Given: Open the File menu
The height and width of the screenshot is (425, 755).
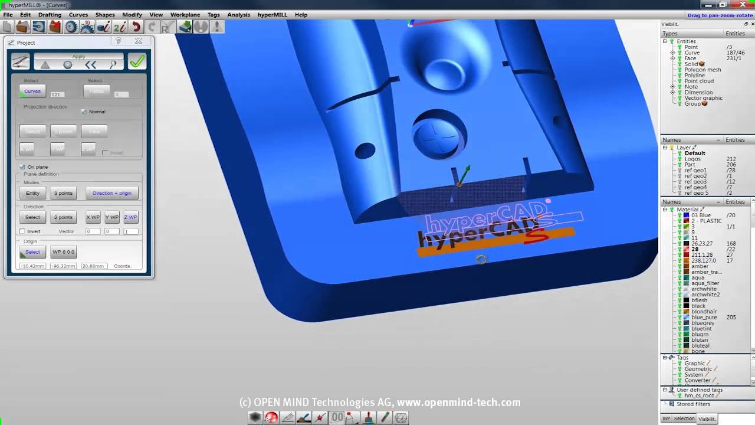Looking at the screenshot, I should tap(8, 15).
